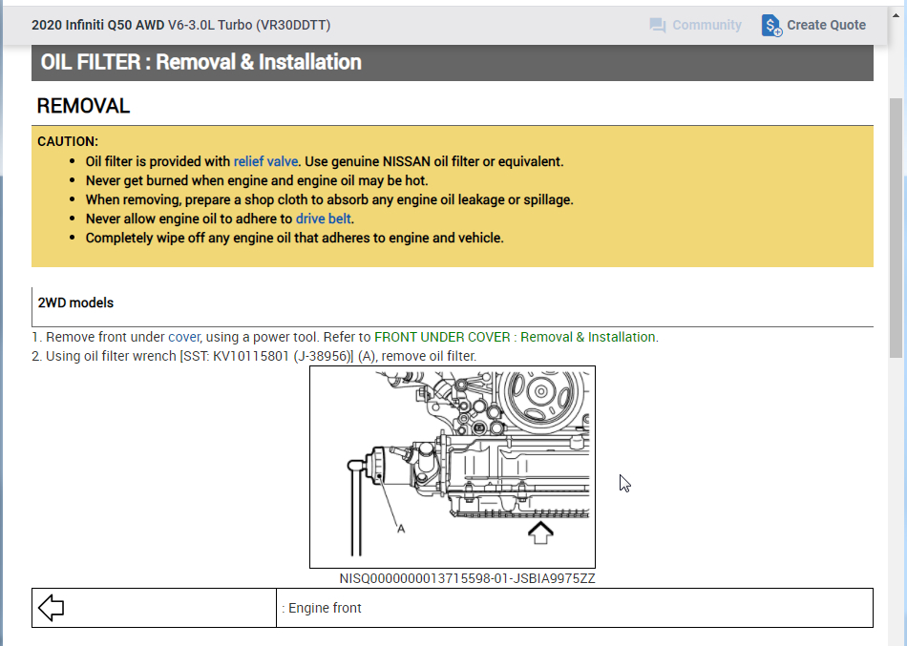Click the REMOVAL section heading

(82, 106)
